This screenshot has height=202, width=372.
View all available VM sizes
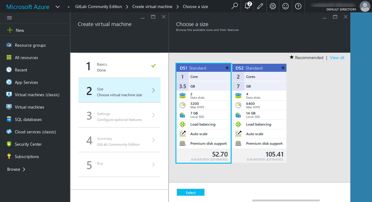tap(337, 58)
